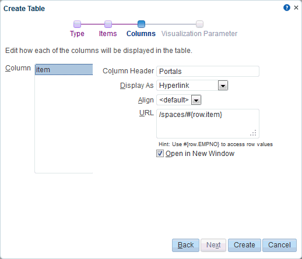This screenshot has width=302, height=259.
Task: Toggle Open in New Window checkbox
Action: coord(160,154)
